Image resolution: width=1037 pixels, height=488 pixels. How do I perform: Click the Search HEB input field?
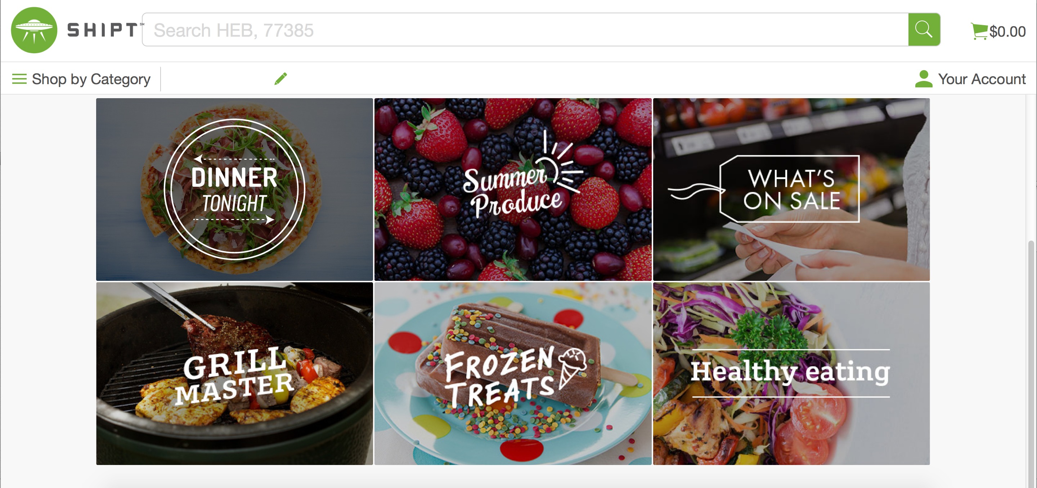(525, 29)
